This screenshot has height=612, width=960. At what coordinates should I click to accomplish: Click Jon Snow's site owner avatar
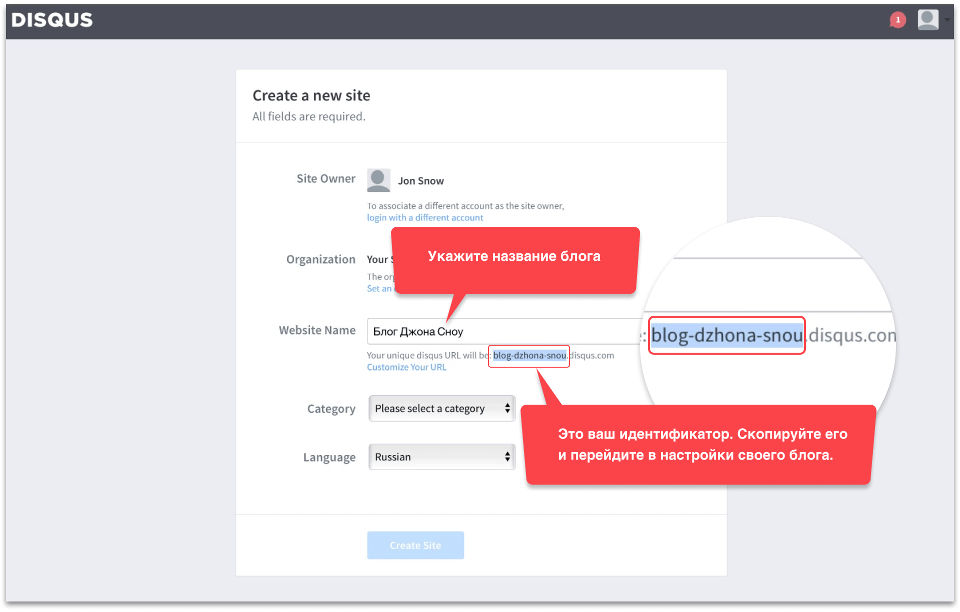click(x=378, y=180)
